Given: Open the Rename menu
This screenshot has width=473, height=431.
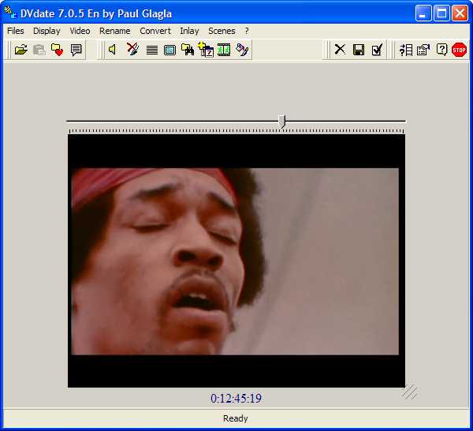Looking at the screenshot, I should point(114,31).
